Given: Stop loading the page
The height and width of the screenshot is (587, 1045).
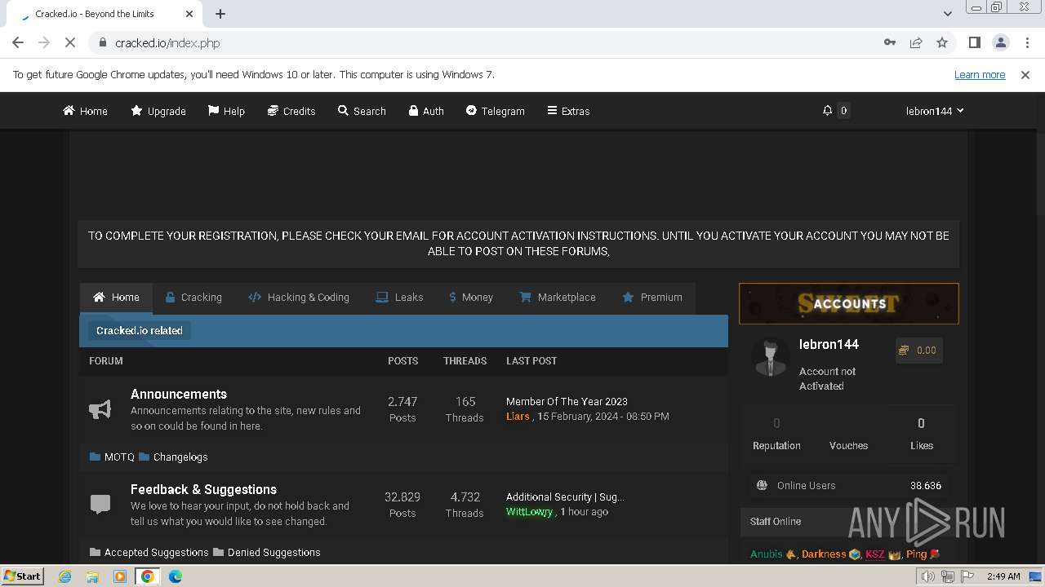Looking at the screenshot, I should pyautogui.click(x=70, y=42).
